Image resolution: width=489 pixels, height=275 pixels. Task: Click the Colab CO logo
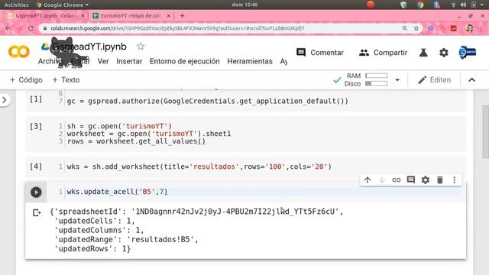tap(19, 51)
